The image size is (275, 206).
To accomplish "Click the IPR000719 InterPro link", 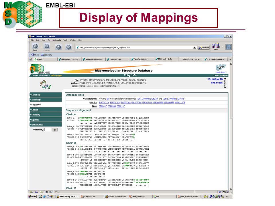I will [x=104, y=102].
